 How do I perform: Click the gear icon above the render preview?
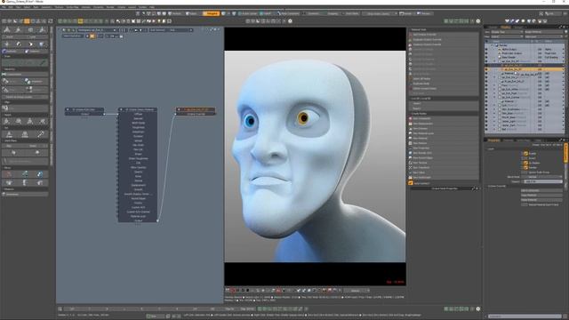click(x=290, y=21)
